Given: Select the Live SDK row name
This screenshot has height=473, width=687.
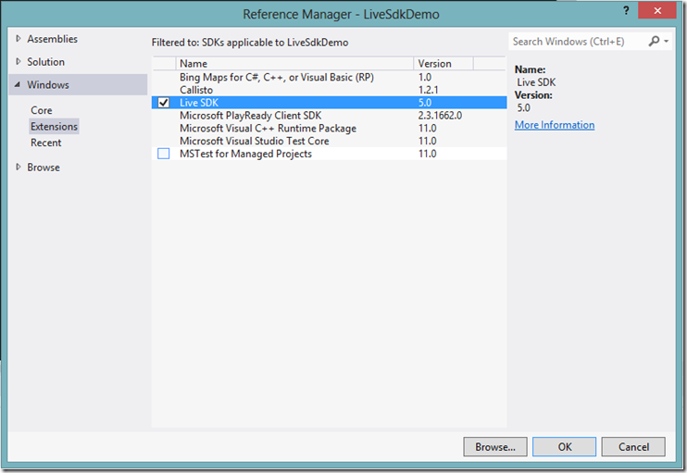Looking at the screenshot, I should [199, 103].
